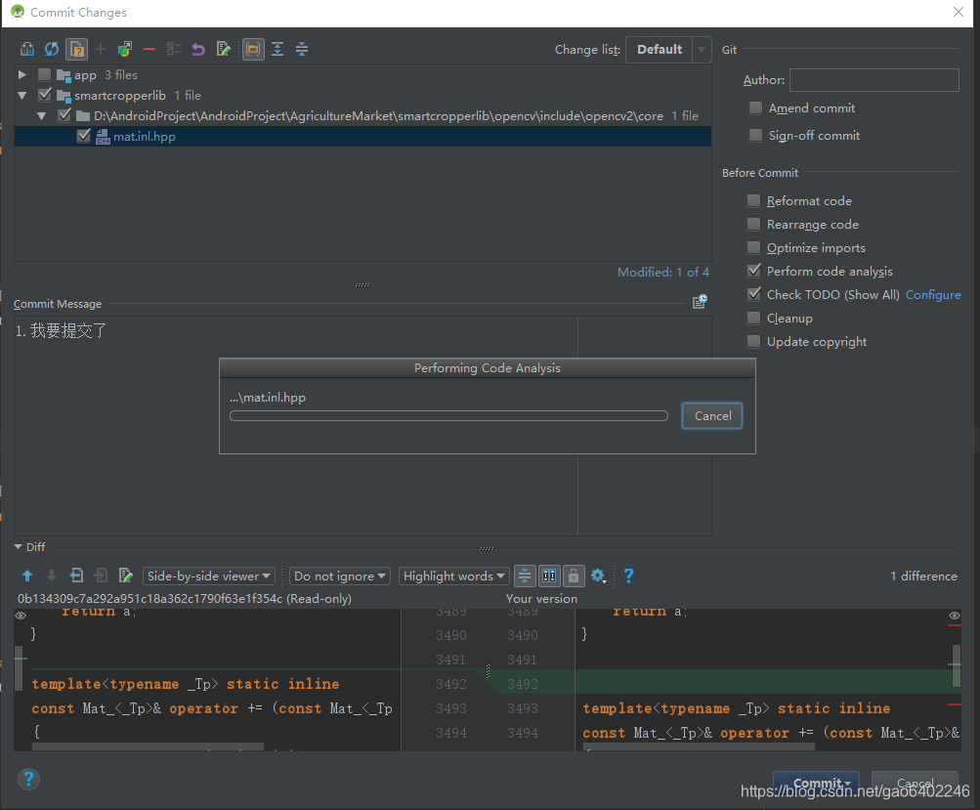Uncheck the smartcropperlib checkbox

pos(44,95)
